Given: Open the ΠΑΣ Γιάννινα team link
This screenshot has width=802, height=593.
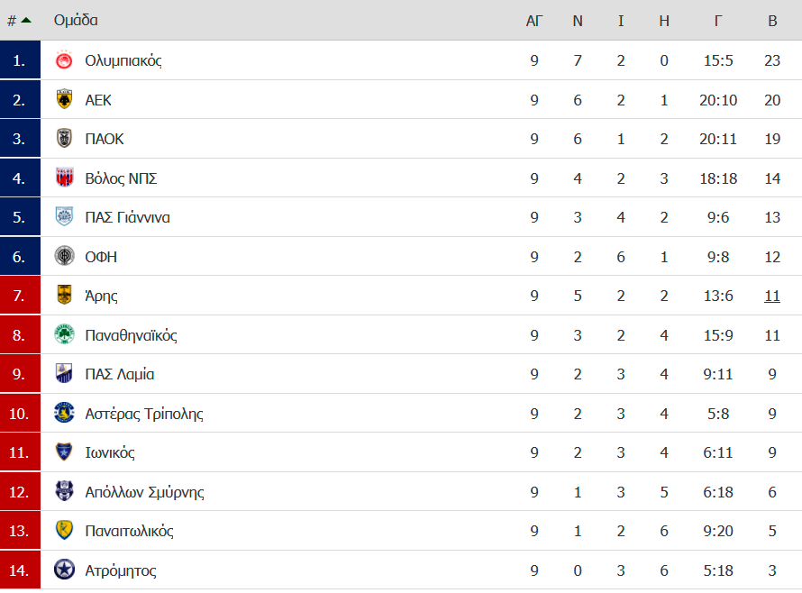Looking at the screenshot, I should (x=127, y=217).
